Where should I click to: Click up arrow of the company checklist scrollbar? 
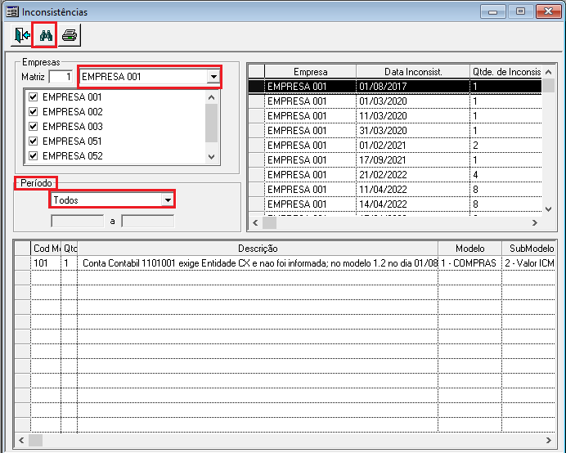[212, 97]
